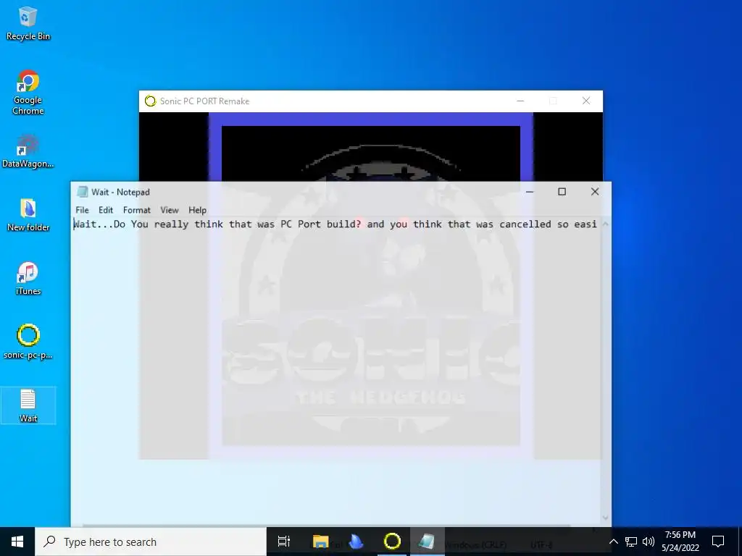Open the volume tray icon
This screenshot has width=742, height=556.
point(649,542)
